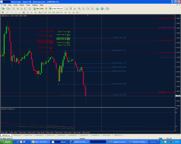Switch to bar chart display

coord(67,9)
